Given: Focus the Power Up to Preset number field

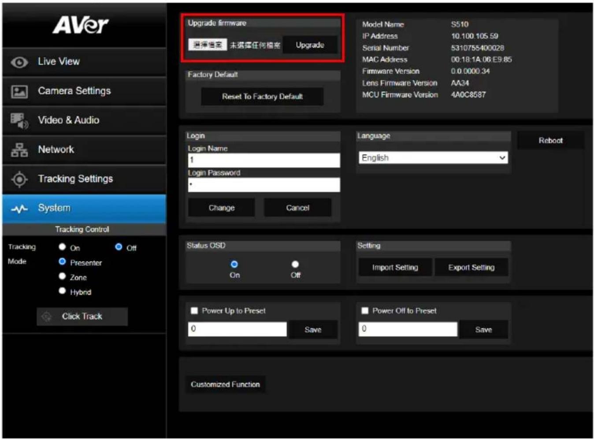Looking at the screenshot, I should pos(238,329).
